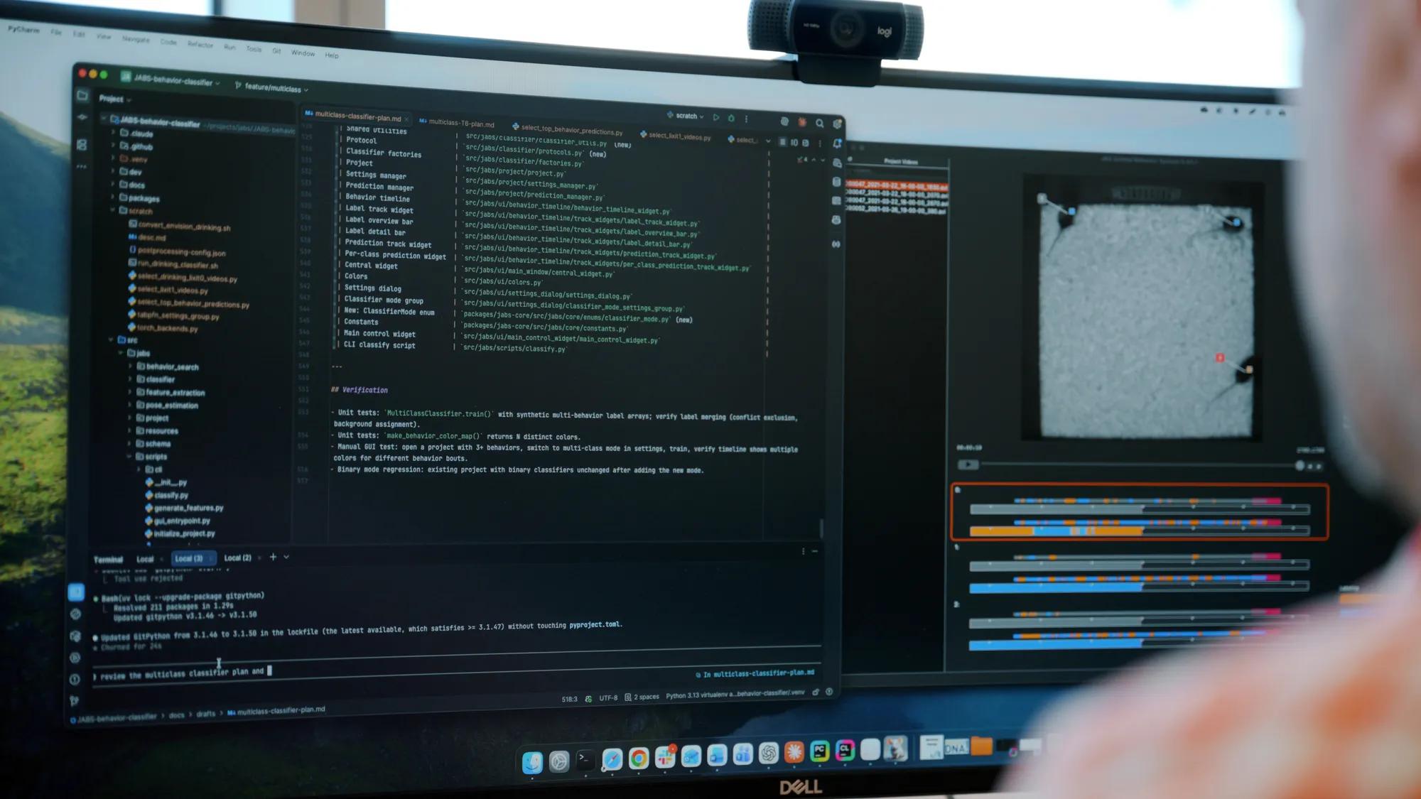The image size is (1421, 799).
Task: Click the drafts breadcrumb in navigation bar
Action: coord(206,714)
